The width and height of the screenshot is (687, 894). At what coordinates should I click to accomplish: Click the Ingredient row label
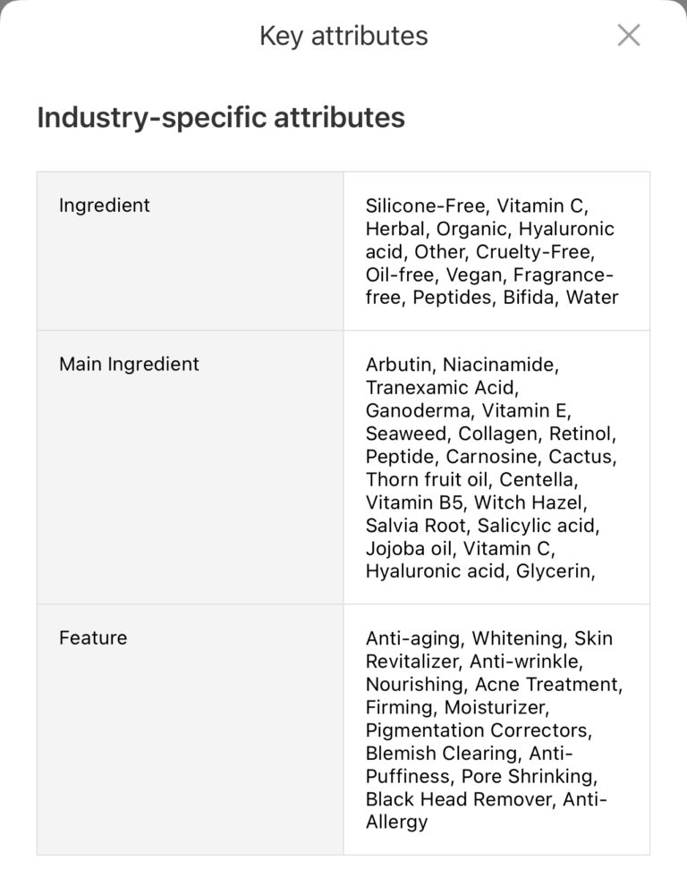pos(105,205)
